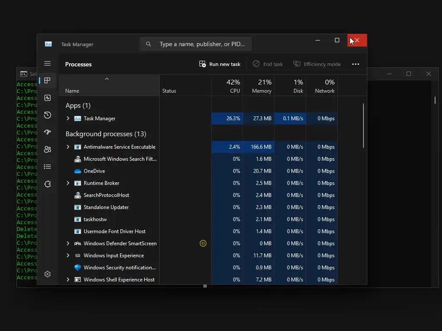Click the SearchProtocolHost process icon

pos(78,195)
